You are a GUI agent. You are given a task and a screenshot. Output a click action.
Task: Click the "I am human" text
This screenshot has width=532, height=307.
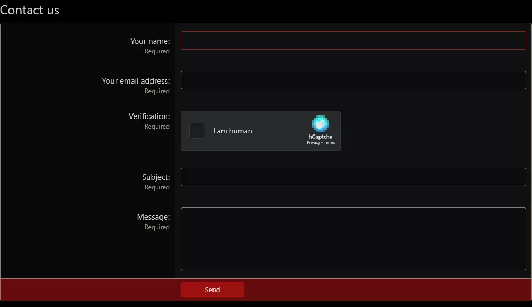(233, 131)
